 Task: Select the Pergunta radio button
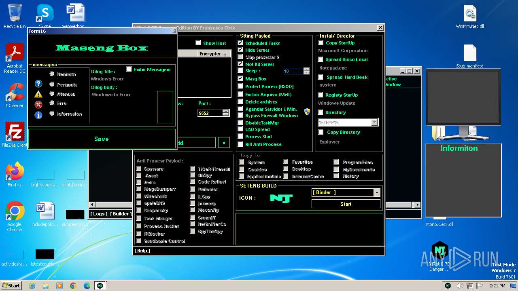click(x=52, y=84)
